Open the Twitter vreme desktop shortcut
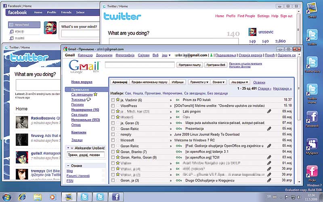Viewport: 323px width, 202px height. 312,90
